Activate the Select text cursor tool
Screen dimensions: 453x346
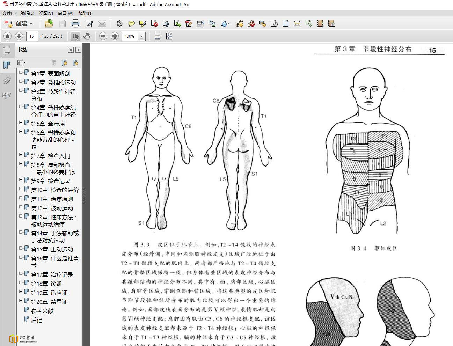point(75,36)
